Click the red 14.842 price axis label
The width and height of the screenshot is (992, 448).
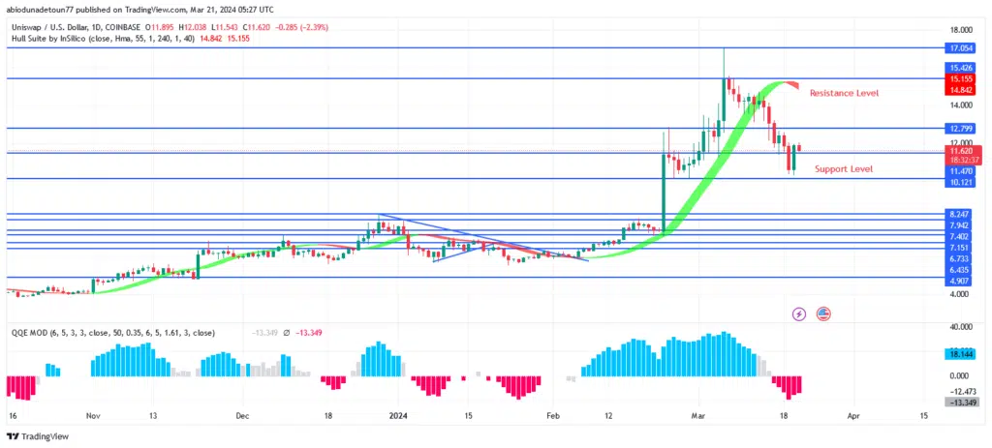(x=962, y=90)
